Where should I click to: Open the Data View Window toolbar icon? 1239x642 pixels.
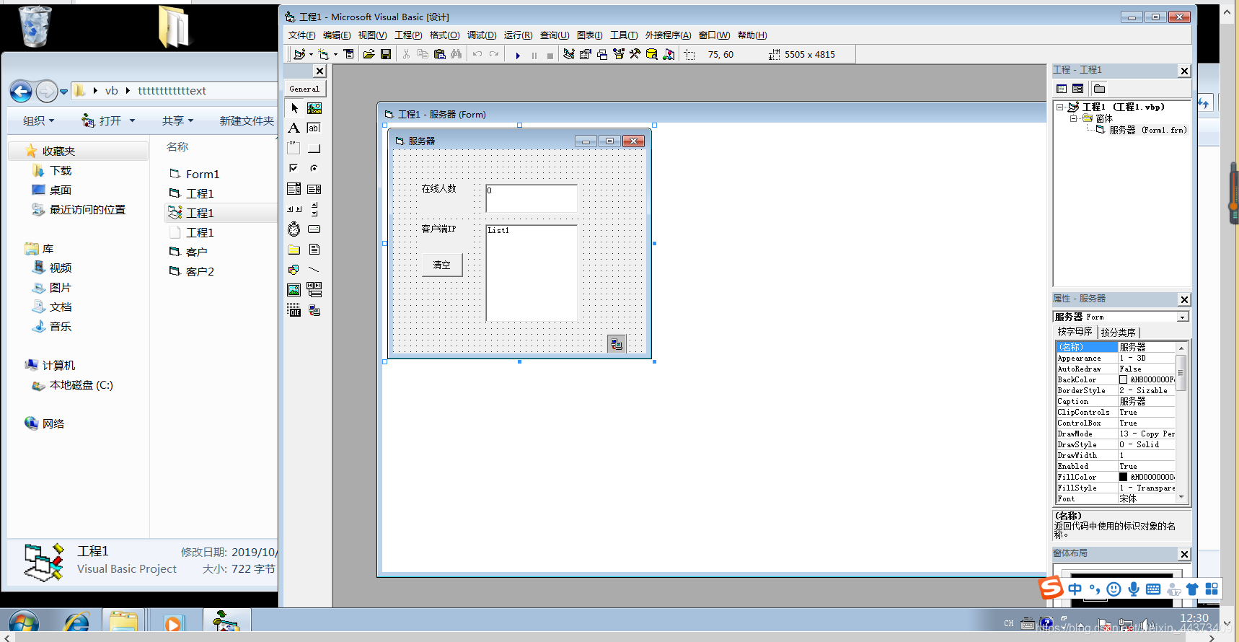tap(652, 54)
